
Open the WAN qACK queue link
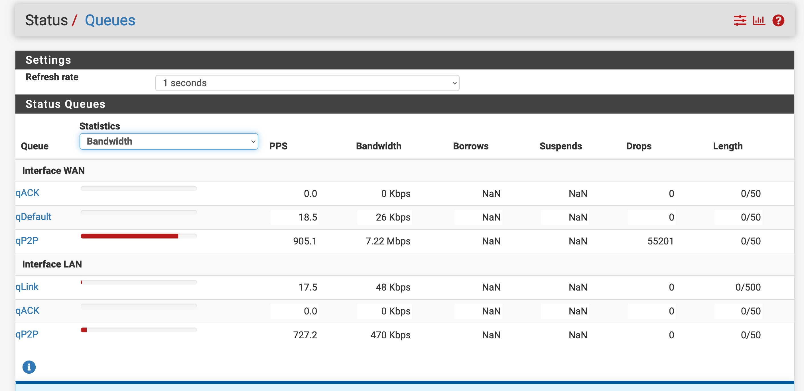coord(27,193)
